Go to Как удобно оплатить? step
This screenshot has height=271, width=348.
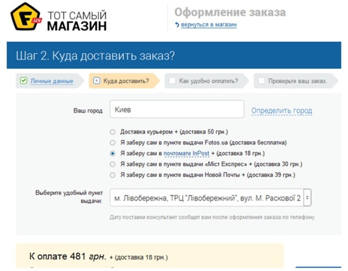pyautogui.click(x=208, y=81)
